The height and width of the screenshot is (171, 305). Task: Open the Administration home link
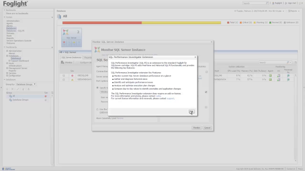click(x=13, y=21)
